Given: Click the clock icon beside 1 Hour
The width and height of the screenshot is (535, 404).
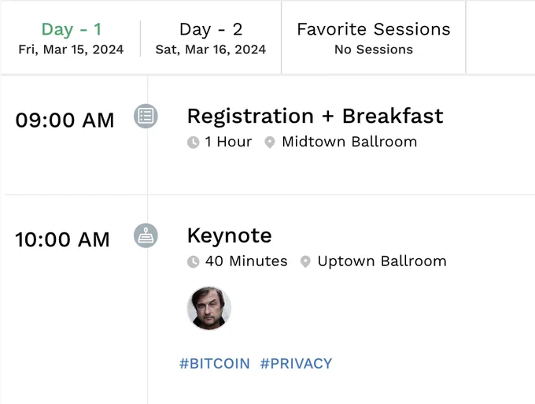Looking at the screenshot, I should click(193, 142).
